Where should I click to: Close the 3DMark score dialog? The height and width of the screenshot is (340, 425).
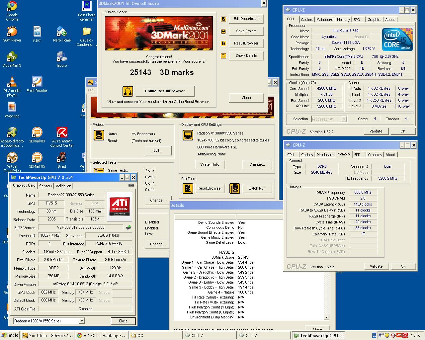point(246,98)
